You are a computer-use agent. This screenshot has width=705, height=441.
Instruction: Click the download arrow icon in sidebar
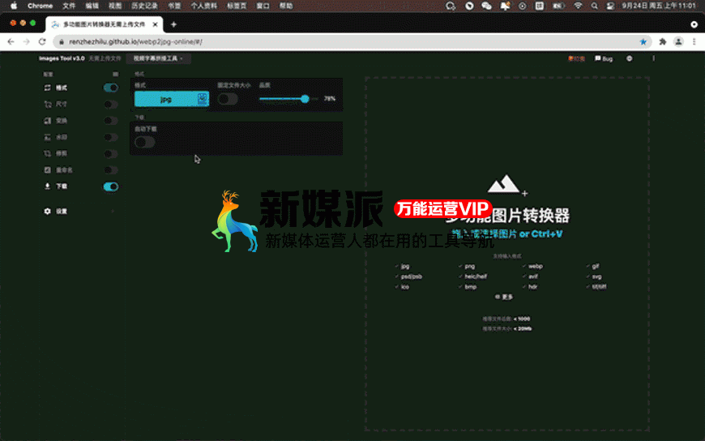47,186
